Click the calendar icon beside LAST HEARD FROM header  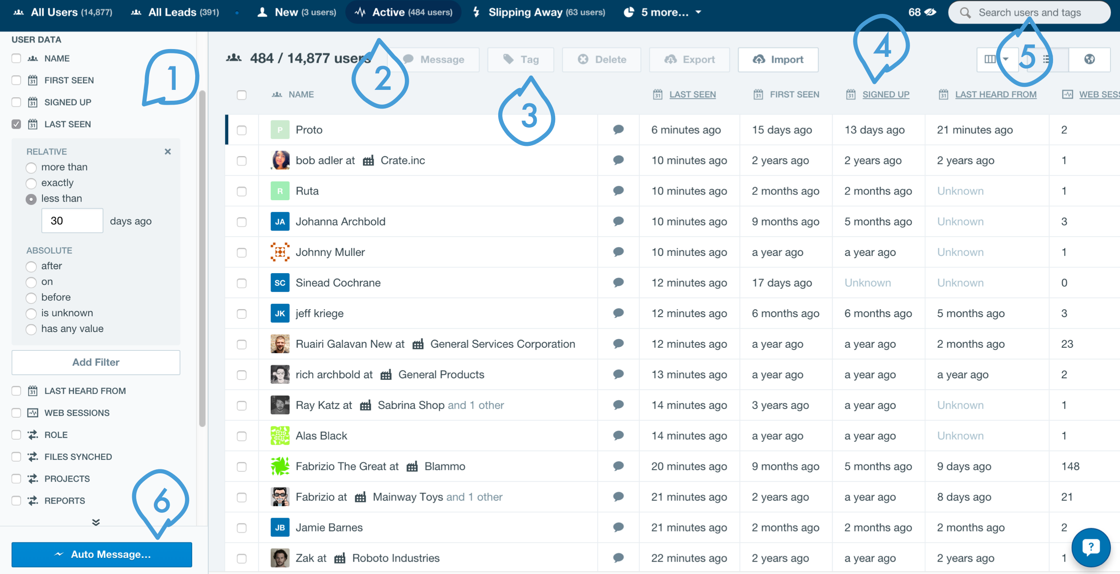pyautogui.click(x=943, y=95)
